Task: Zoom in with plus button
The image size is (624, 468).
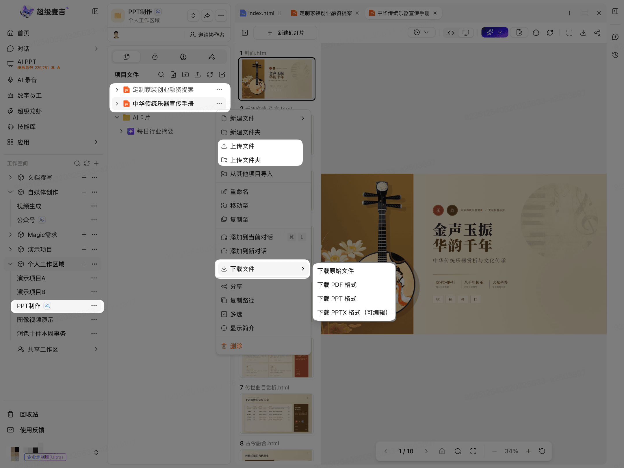Action: [528, 451]
